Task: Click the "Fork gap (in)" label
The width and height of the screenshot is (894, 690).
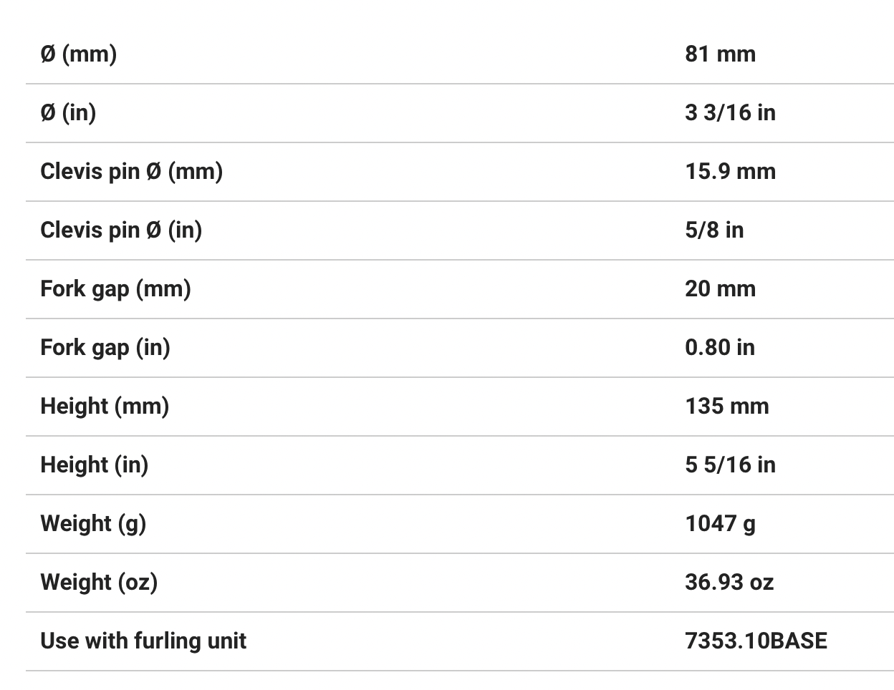Action: point(105,348)
